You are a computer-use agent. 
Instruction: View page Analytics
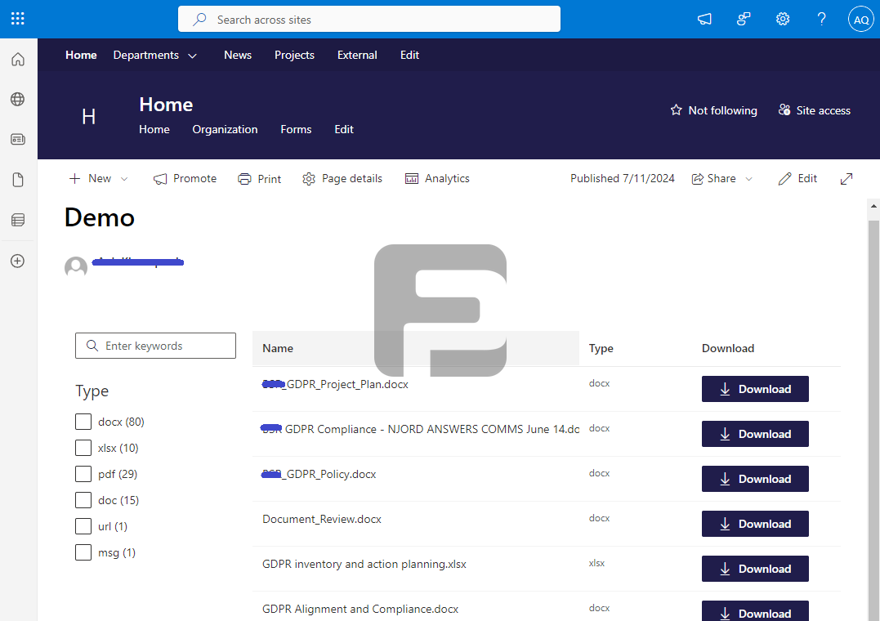coord(437,178)
